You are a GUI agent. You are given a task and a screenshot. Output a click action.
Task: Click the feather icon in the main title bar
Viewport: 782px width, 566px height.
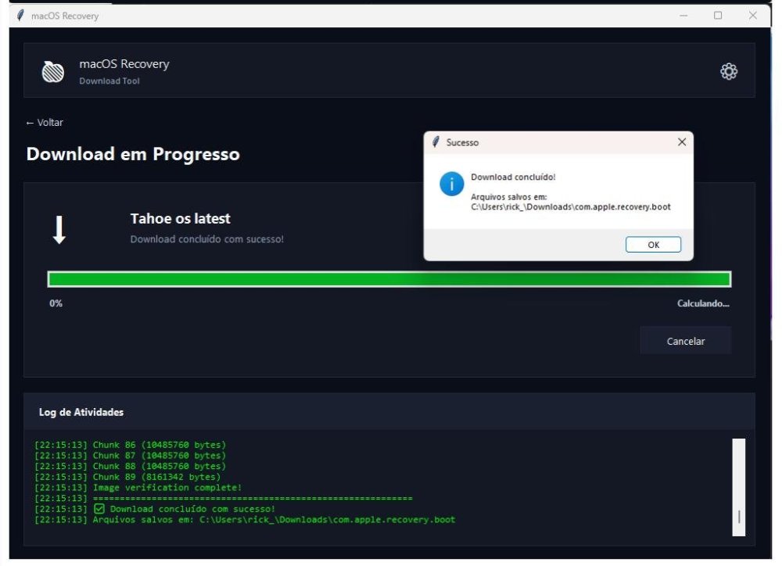pyautogui.click(x=20, y=16)
